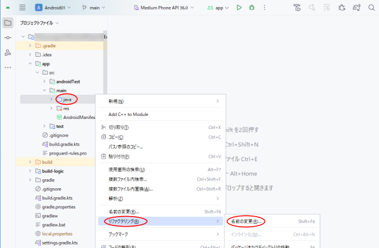Select Add C++ to Module menu entry
Viewport: 379px width, 248px height.
pyautogui.click(x=128, y=114)
